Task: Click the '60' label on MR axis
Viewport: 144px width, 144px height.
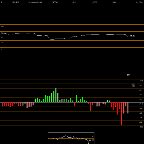Action: tap(141, 90)
